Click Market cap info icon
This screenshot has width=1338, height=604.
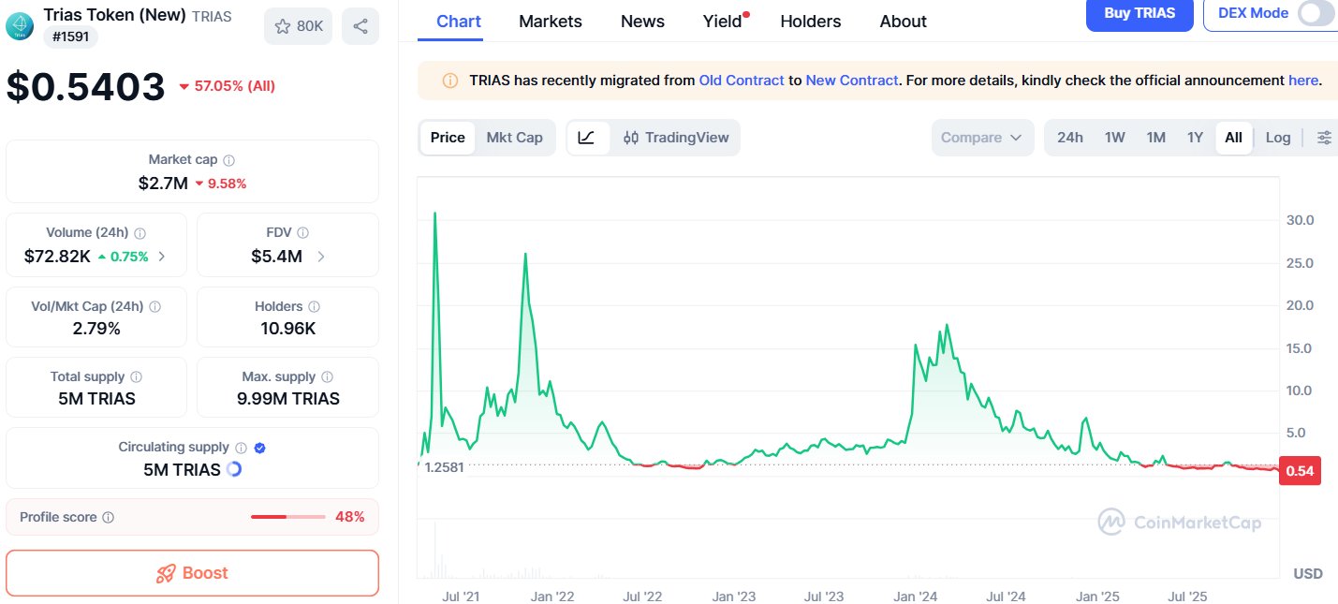[x=229, y=160]
